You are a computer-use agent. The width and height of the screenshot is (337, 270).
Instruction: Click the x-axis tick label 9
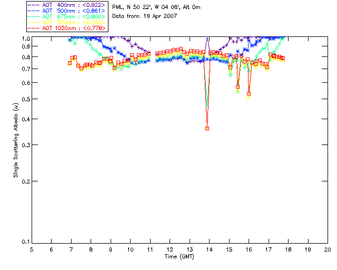[x=111, y=249]
